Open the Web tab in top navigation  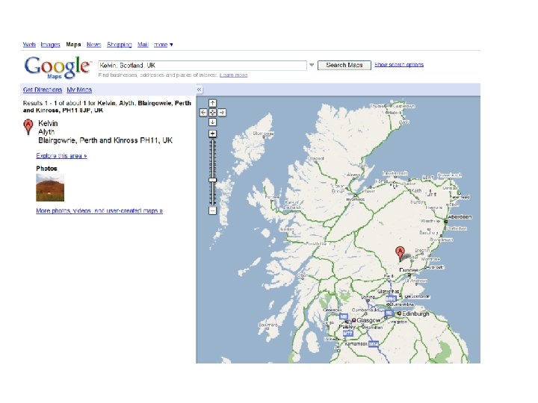coord(29,45)
